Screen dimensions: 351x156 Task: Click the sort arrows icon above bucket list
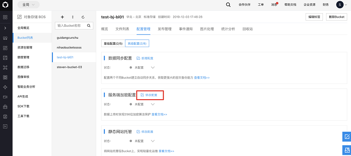pyautogui.click(x=73, y=17)
